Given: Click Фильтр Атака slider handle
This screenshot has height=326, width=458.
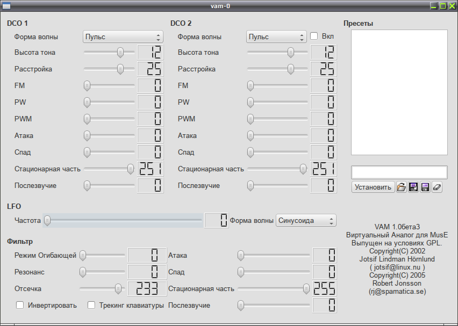Looking at the screenshot, I should pos(241,255).
